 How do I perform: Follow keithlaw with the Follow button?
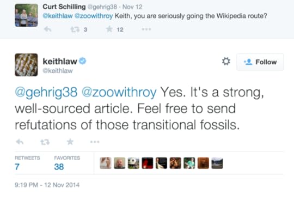point(260,62)
